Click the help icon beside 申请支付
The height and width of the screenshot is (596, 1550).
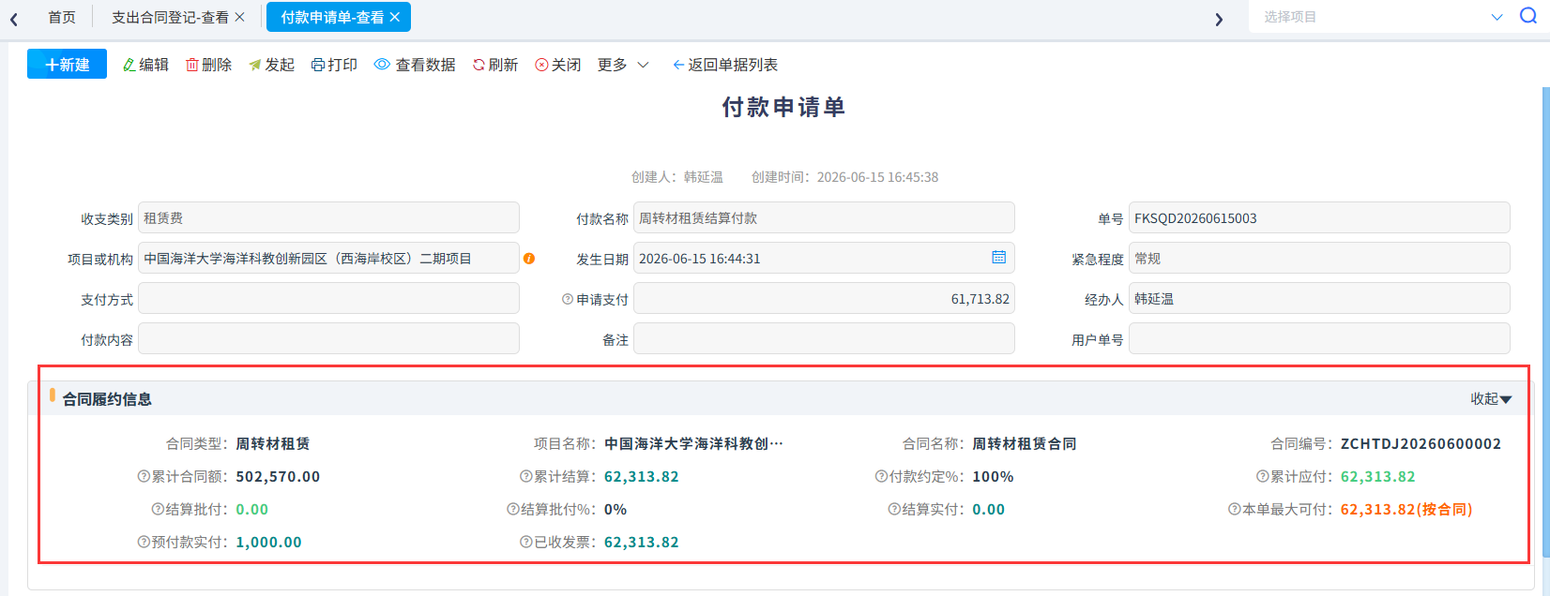568,299
